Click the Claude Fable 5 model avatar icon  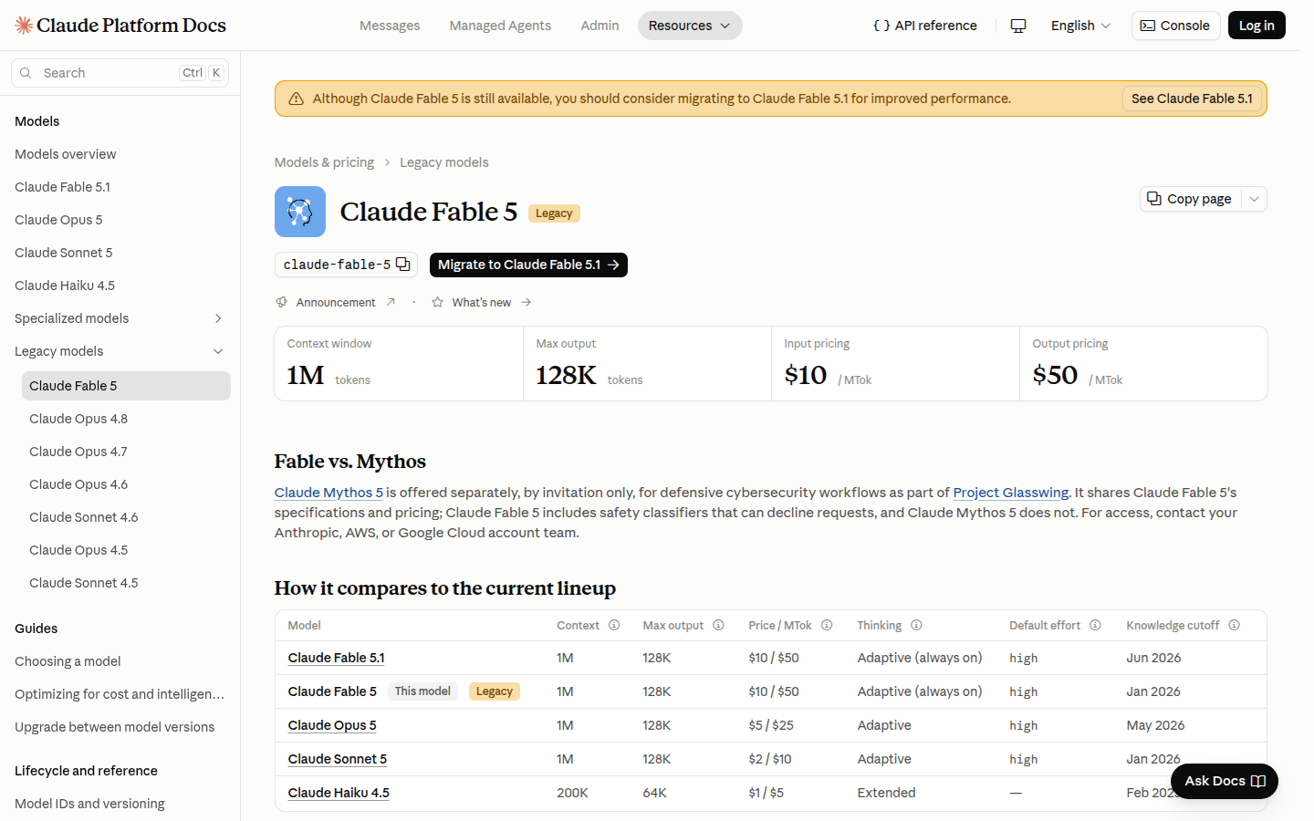click(300, 212)
